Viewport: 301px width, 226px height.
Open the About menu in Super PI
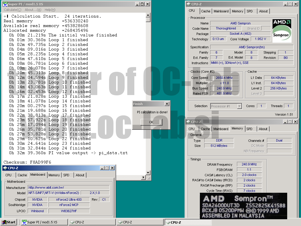tap(33, 10)
